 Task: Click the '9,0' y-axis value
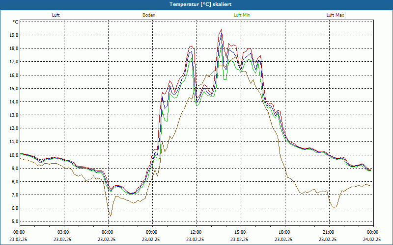15,168
